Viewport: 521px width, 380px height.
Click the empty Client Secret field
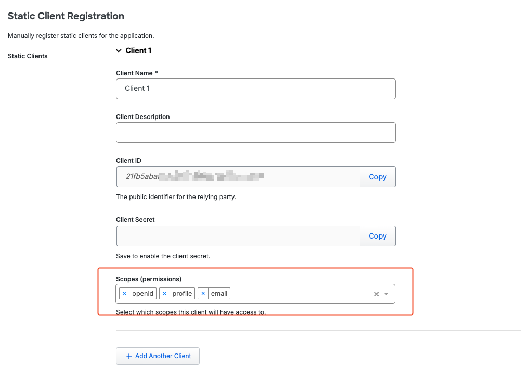(238, 236)
